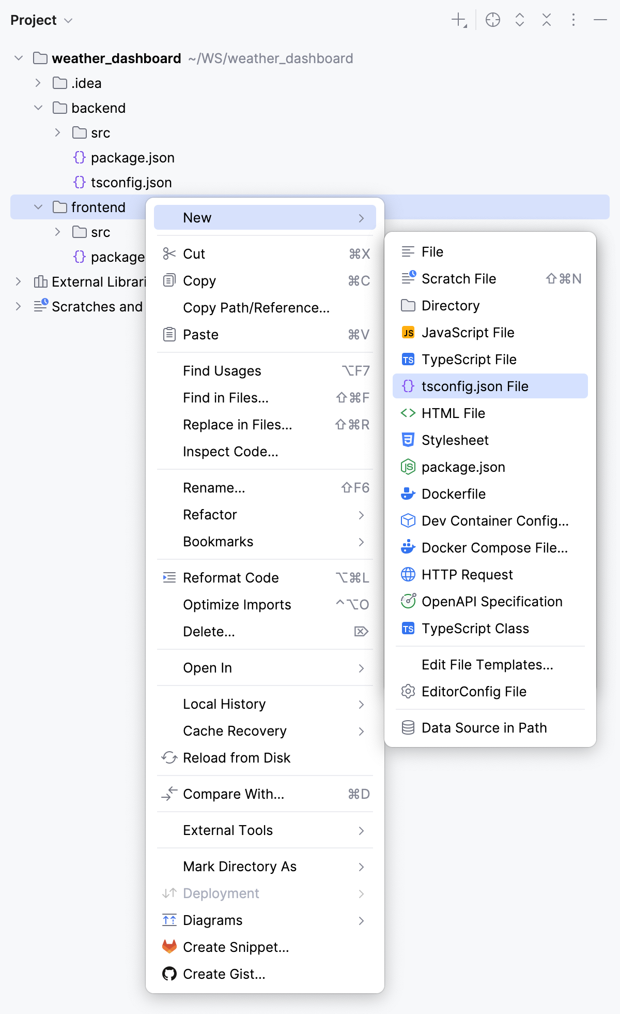Create an EditorConfig File
This screenshot has width=620, height=1014.
[x=490, y=691]
